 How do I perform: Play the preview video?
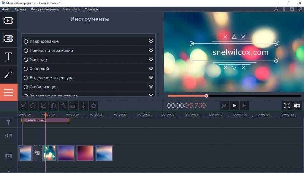(x=235, y=106)
